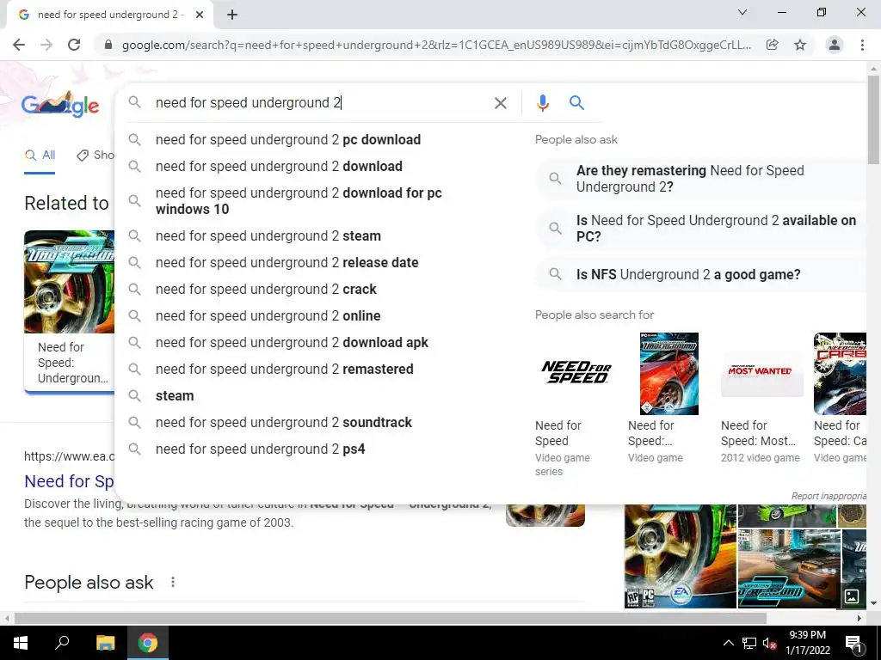
Task: Click muted volume icon in tray
Action: click(770, 643)
